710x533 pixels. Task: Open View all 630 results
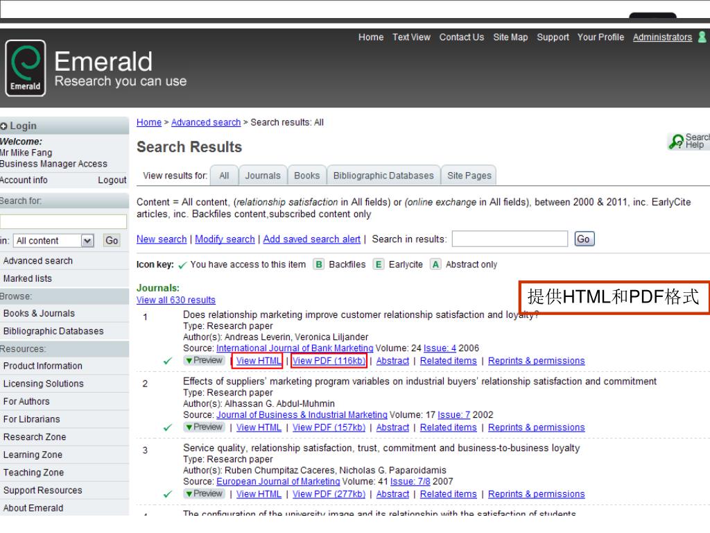point(176,300)
